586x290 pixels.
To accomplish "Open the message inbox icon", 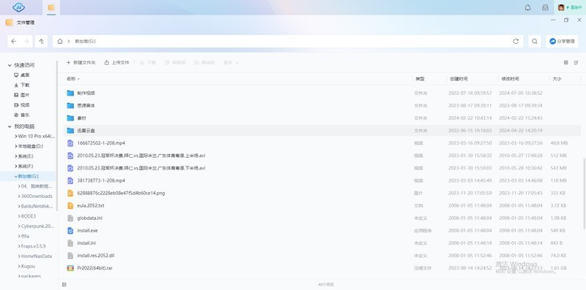I will pos(545,7).
